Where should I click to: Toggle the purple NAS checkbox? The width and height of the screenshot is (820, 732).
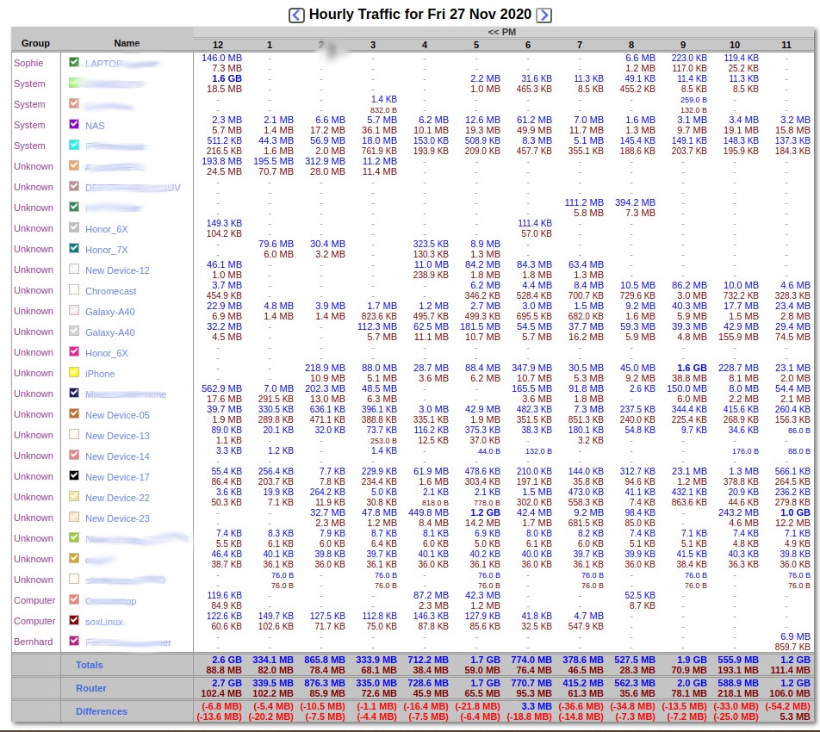(74, 125)
